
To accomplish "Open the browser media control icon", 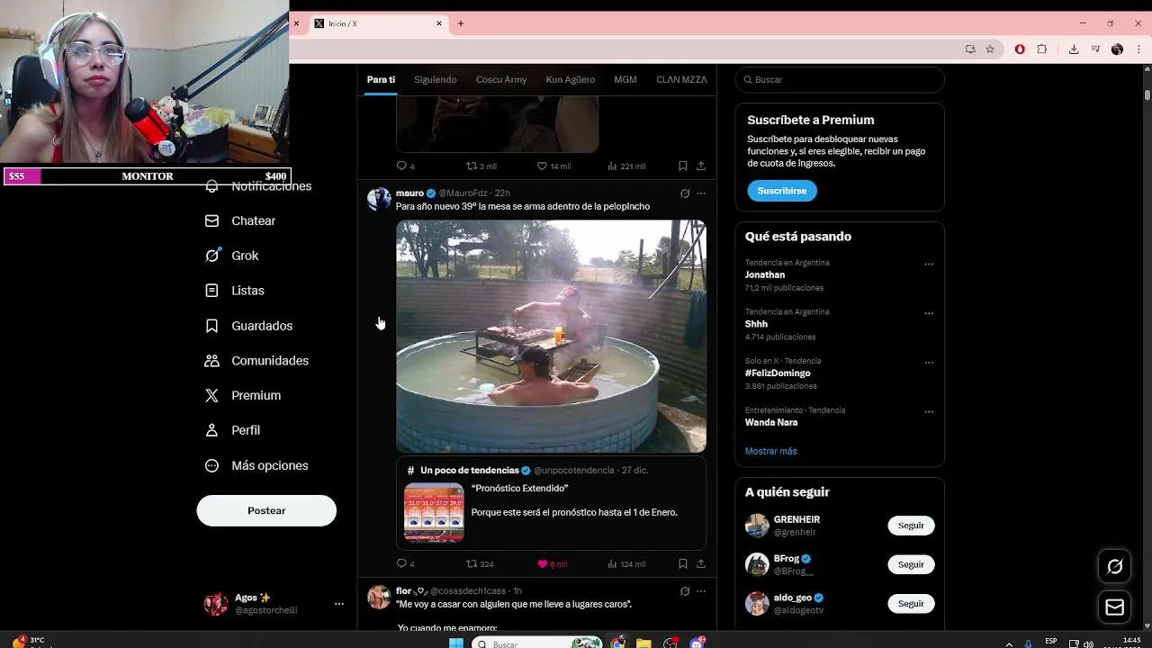I will tap(1095, 49).
